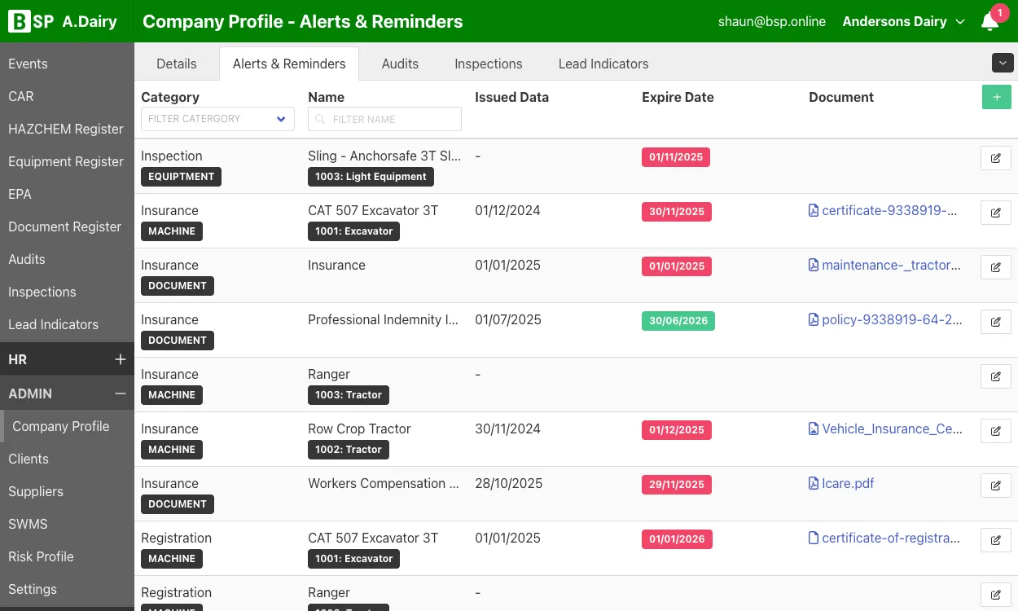This screenshot has width=1018, height=611.
Task: Open the Inspections tab
Action: click(489, 64)
